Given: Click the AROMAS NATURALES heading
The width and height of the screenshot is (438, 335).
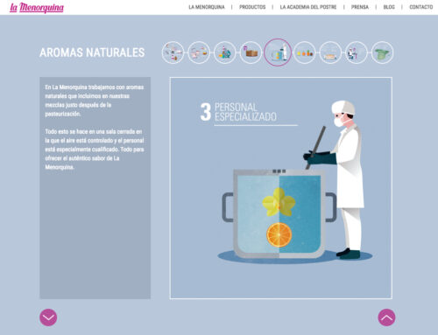Looking at the screenshot, I should (x=92, y=52).
